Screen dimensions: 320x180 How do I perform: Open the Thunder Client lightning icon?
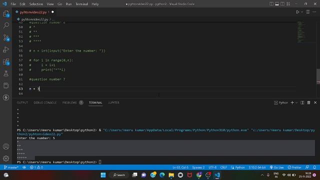pyautogui.click(x=6, y=97)
